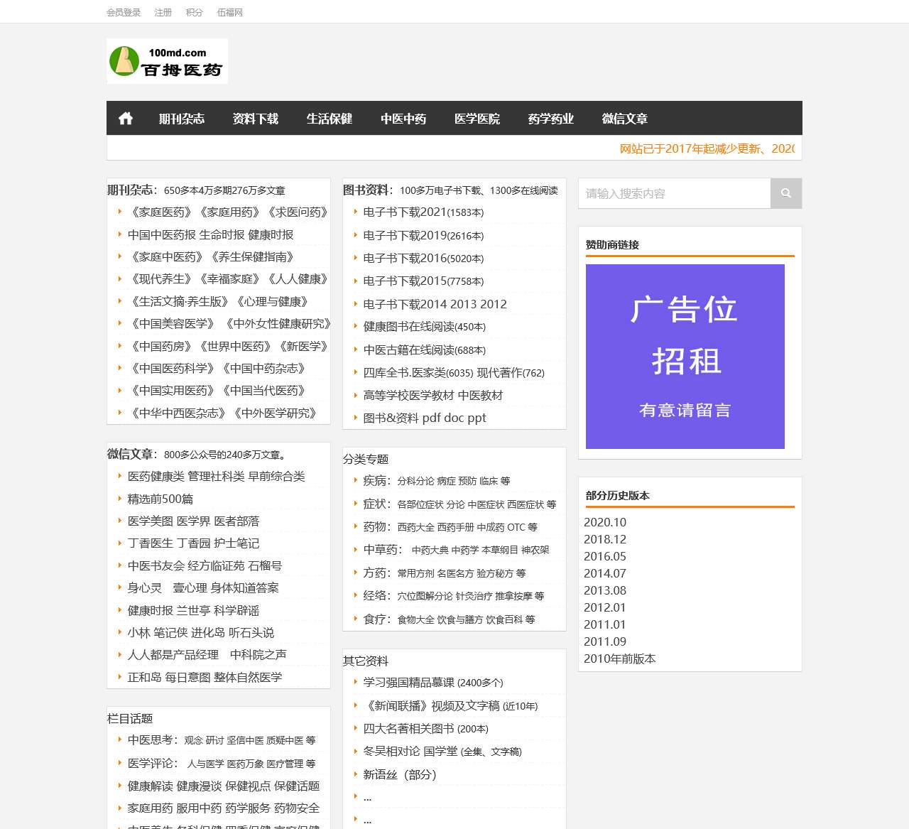The height and width of the screenshot is (829, 909).
Task: Click the search magnifier button
Action: click(785, 193)
